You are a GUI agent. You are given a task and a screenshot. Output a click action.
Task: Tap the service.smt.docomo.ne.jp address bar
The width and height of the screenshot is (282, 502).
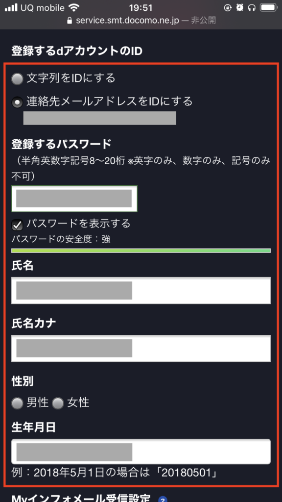tap(141, 21)
